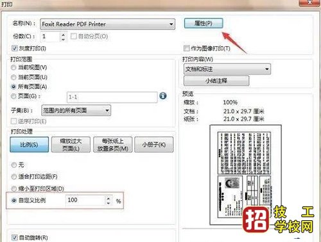Select 缩放过大页面(L) button
Image resolution: width=321 pixels, height=242 pixels.
[x=71, y=145]
